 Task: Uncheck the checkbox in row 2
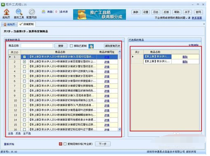24,62
